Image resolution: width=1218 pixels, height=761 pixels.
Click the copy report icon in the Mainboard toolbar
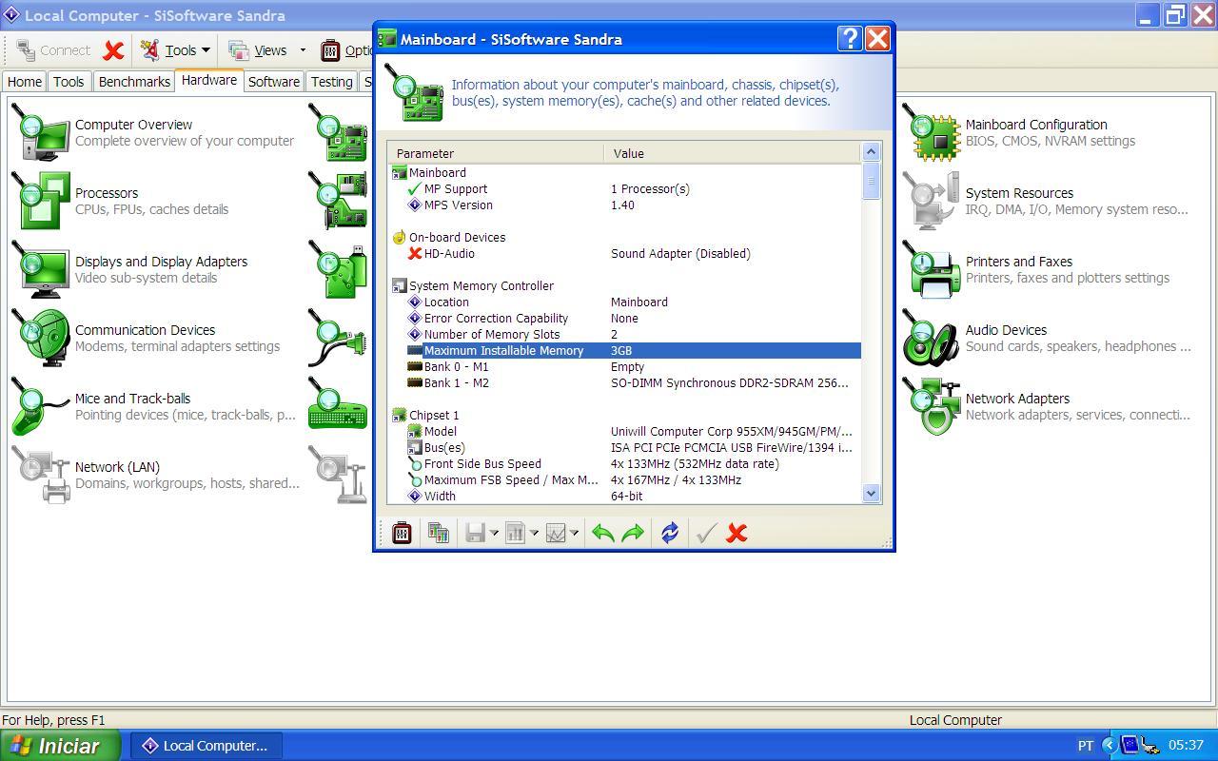click(438, 533)
